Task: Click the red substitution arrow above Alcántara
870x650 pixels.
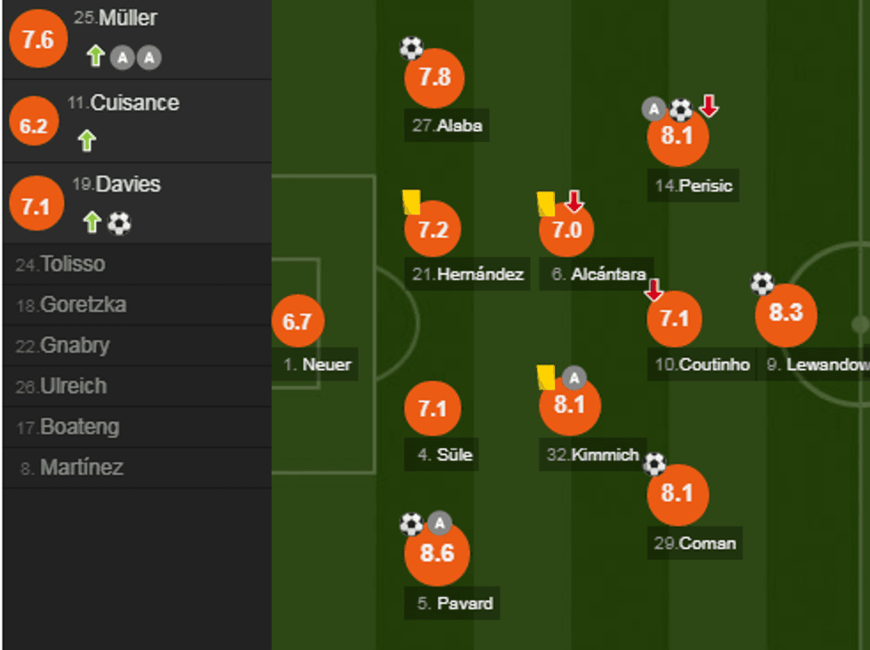Action: tap(574, 202)
